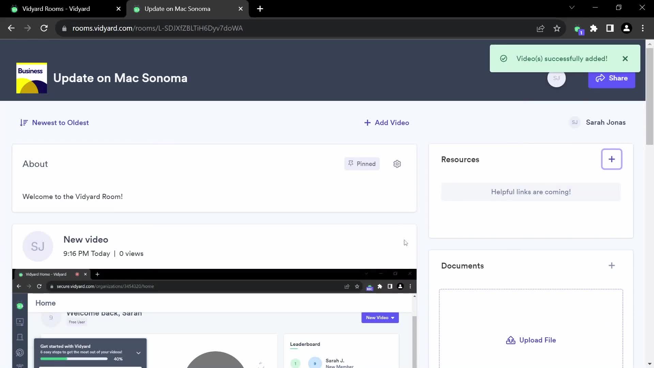654x368 pixels.
Task: Click the New video title
Action: tap(86, 240)
